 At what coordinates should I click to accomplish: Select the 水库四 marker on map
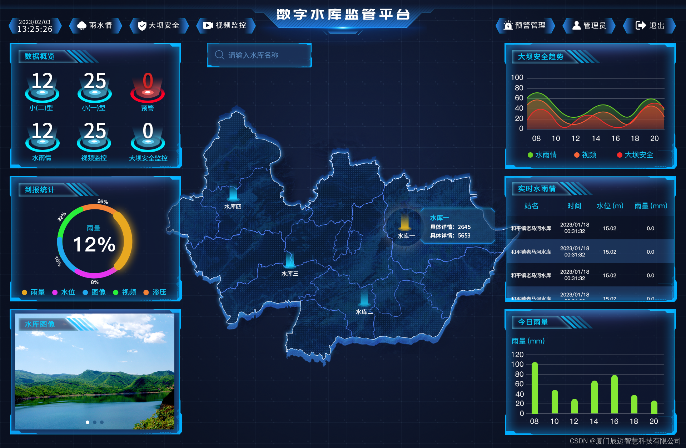click(233, 194)
